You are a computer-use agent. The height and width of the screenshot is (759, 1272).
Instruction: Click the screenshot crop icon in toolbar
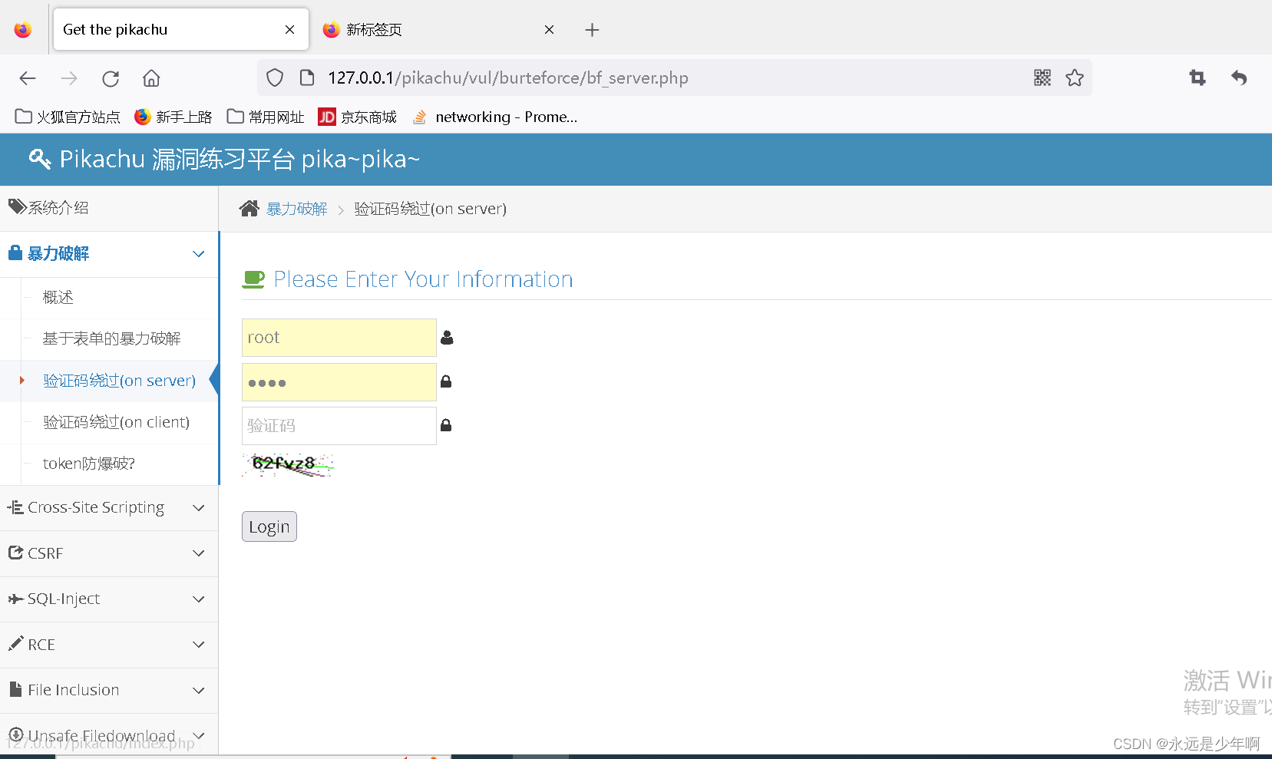click(1198, 78)
